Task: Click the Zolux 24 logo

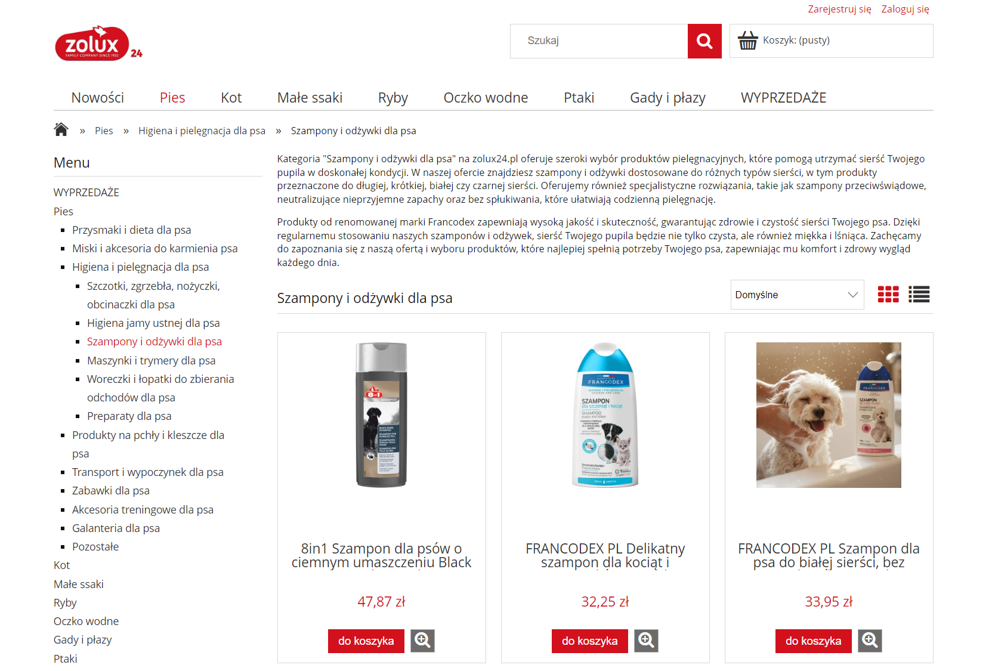Action: [x=98, y=44]
